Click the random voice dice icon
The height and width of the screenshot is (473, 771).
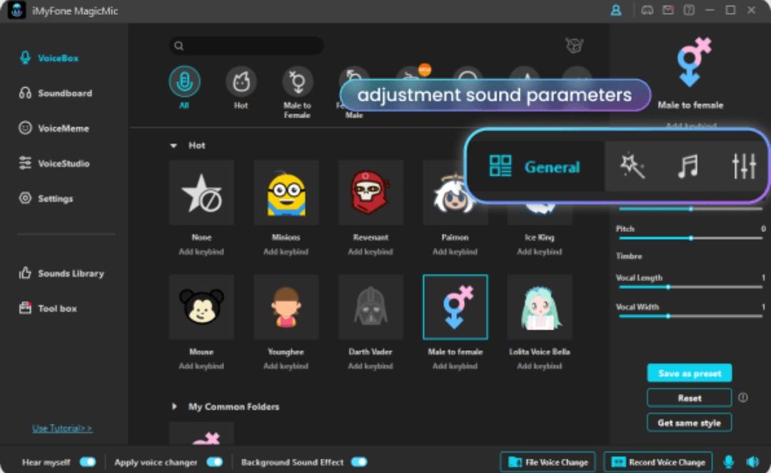[574, 46]
